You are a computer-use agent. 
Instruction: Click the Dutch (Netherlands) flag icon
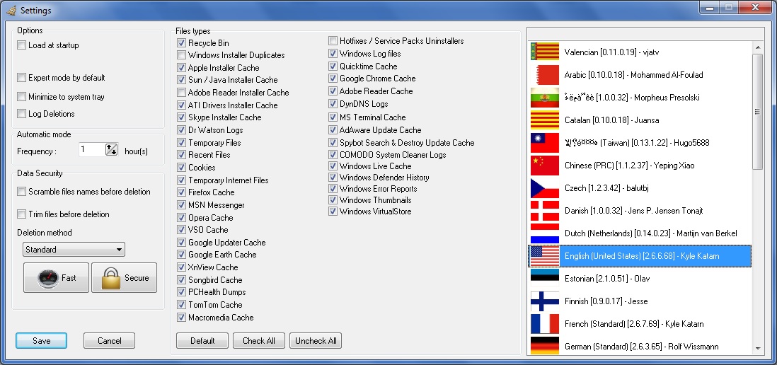[545, 233]
